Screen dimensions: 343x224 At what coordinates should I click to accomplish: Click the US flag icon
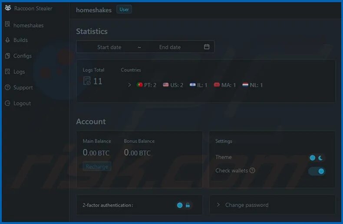tap(165, 85)
